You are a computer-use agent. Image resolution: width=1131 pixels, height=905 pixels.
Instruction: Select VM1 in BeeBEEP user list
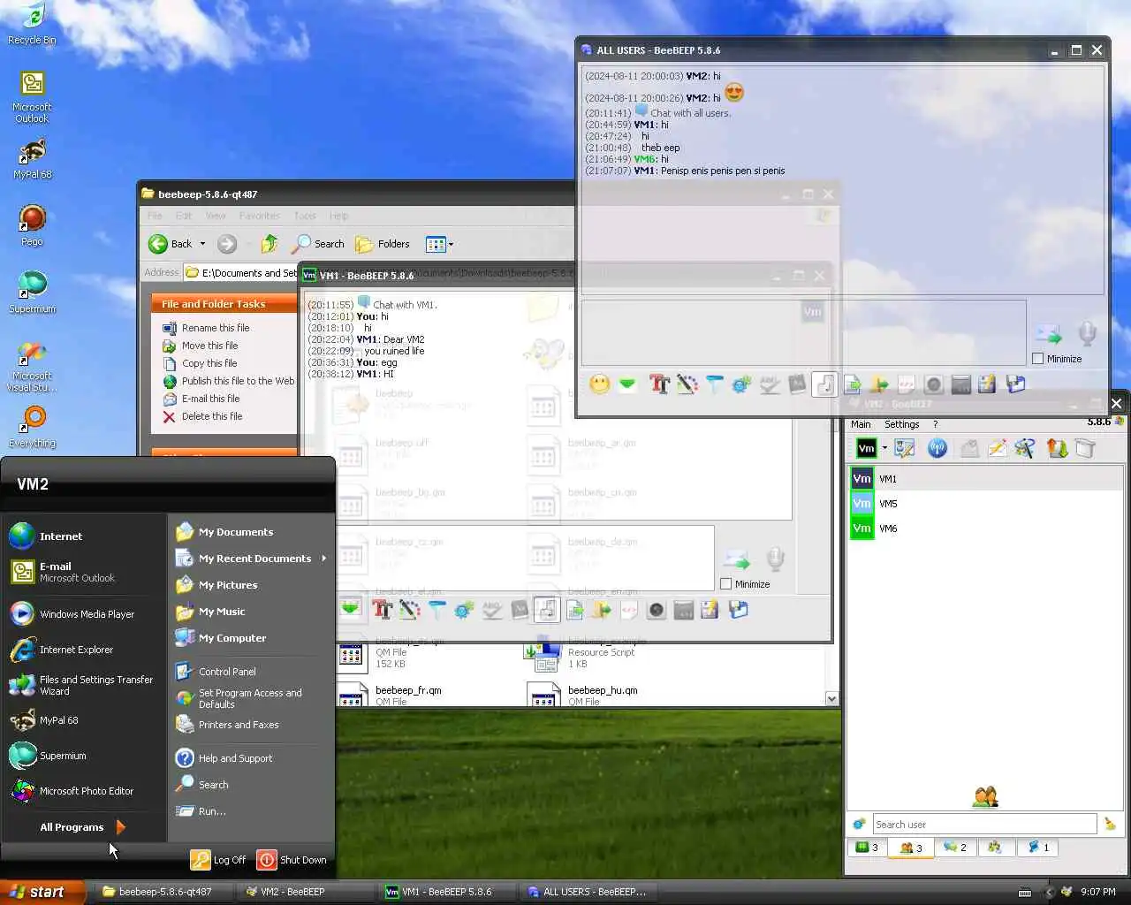pyautogui.click(x=985, y=479)
